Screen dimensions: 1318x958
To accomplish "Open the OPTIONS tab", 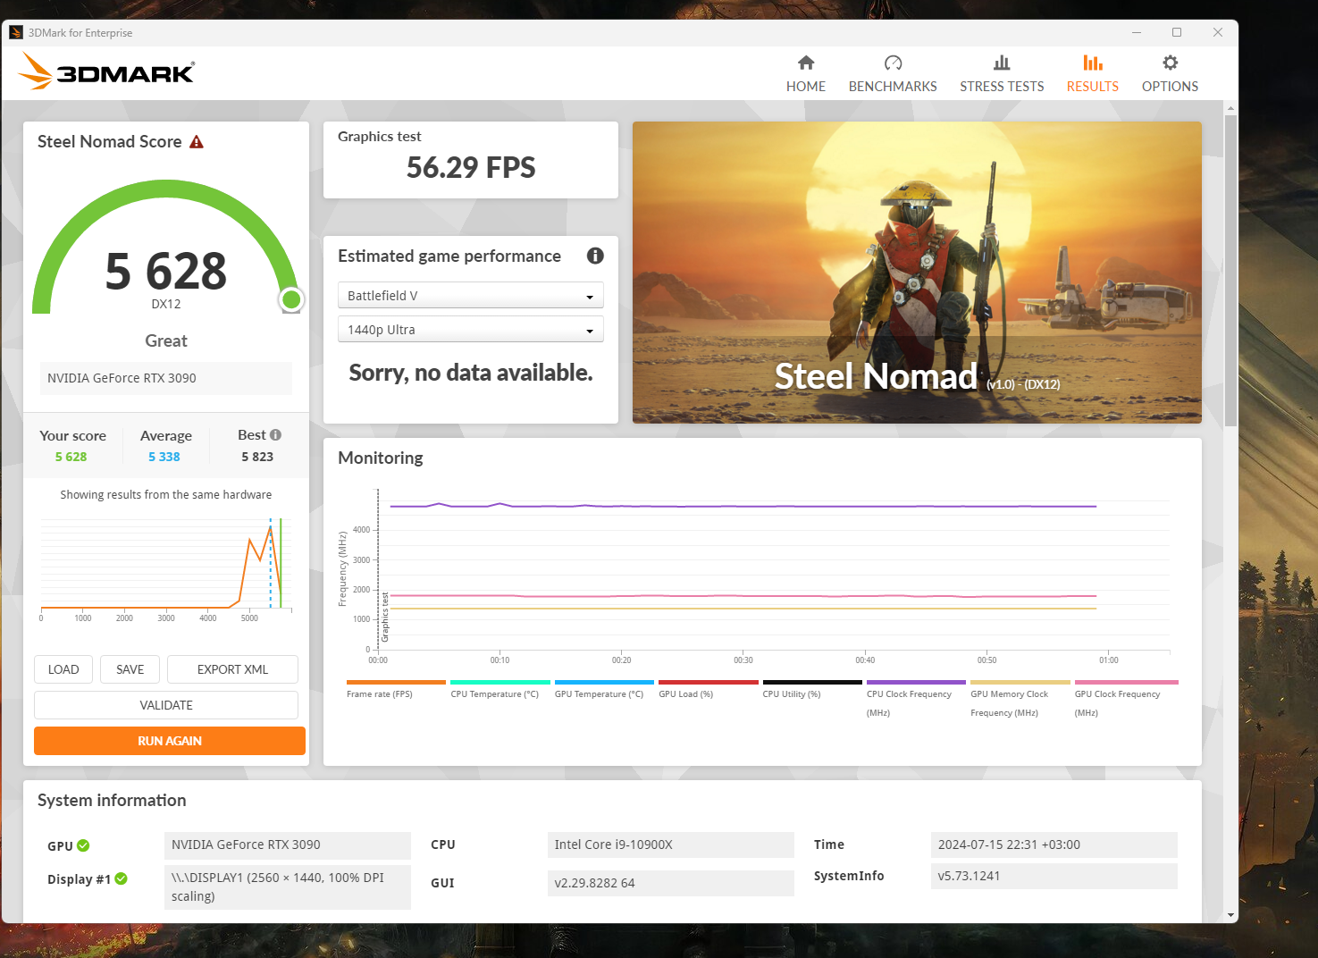I will 1170,74.
